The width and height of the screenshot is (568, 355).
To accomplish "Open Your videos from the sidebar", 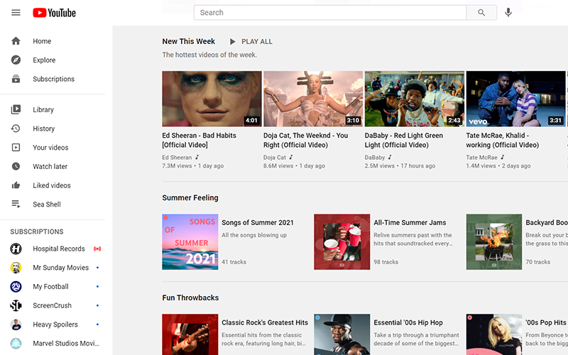I will pos(53,148).
